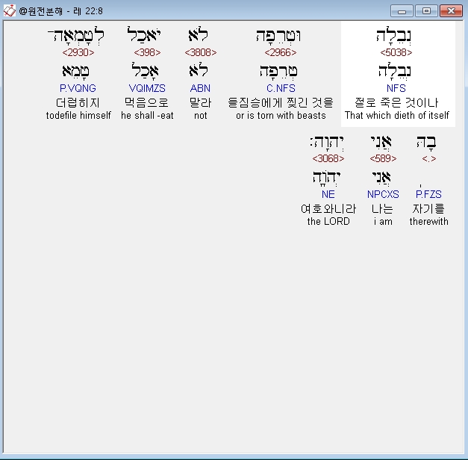Click the text 'That which dieth of itself'

[396, 115]
